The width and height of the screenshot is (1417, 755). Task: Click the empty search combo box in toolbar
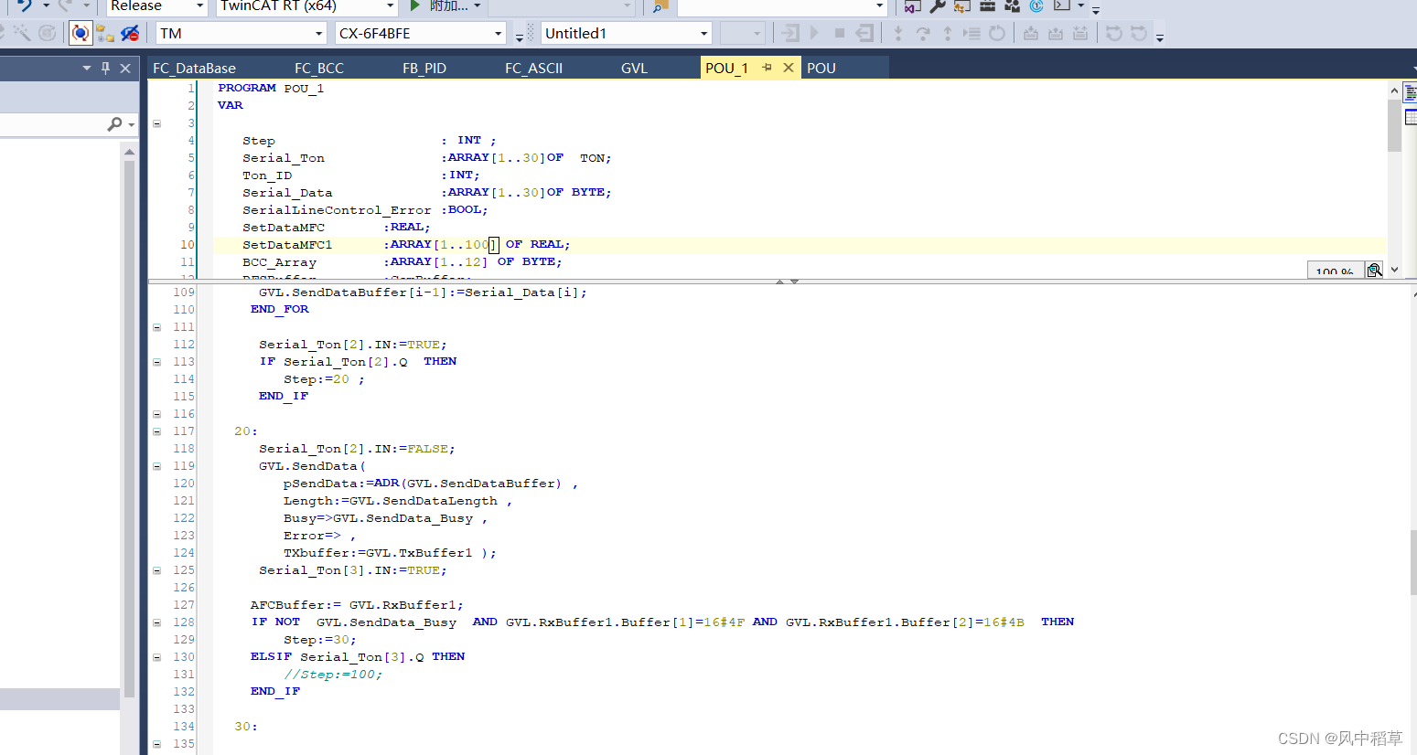782,6
